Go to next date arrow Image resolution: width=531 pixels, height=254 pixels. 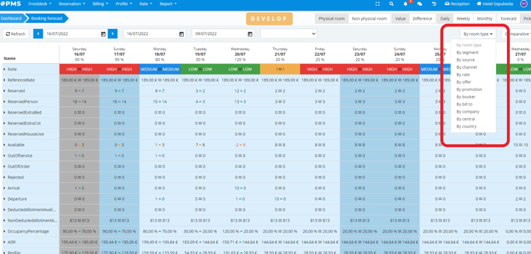(x=113, y=34)
